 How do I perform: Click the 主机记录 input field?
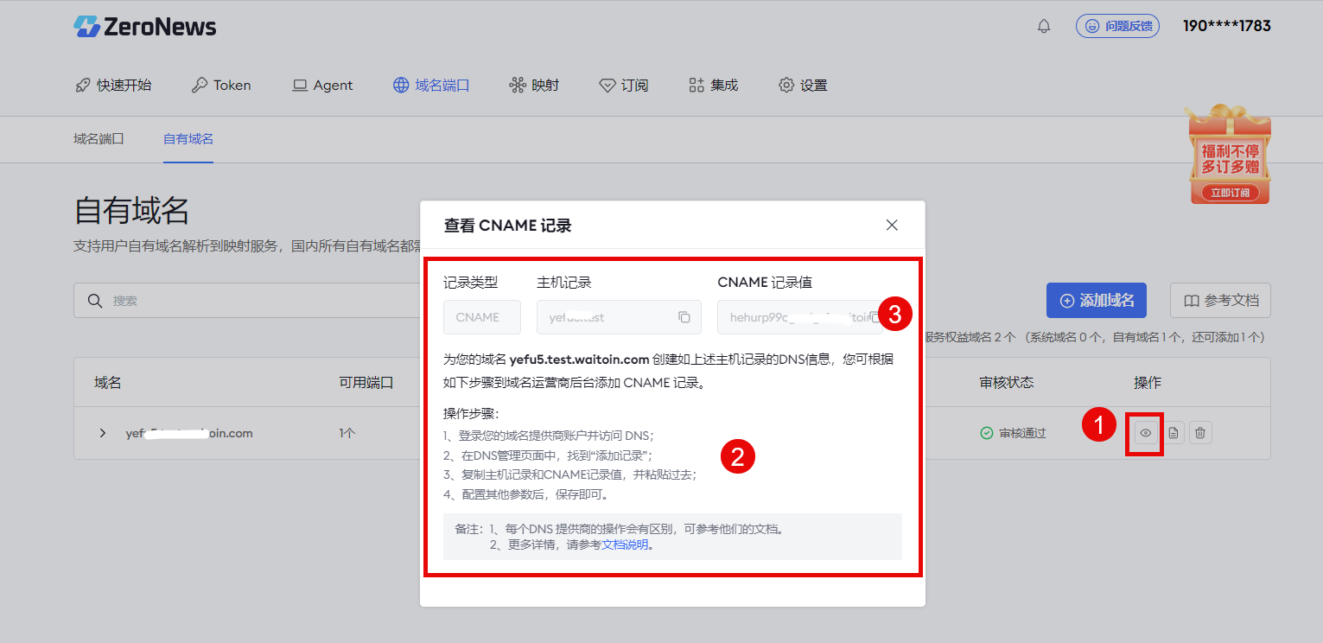pyautogui.click(x=619, y=317)
